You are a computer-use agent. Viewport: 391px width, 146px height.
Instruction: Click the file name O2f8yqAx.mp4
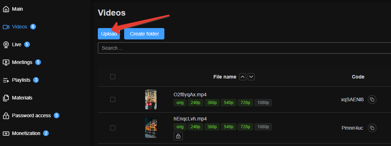pyautogui.click(x=190, y=94)
